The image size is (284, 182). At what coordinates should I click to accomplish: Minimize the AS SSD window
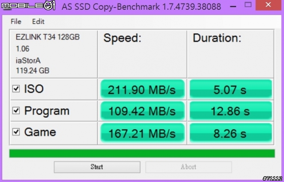click(x=233, y=6)
